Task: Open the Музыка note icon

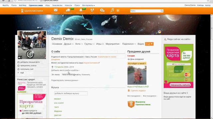Action: (112, 10)
